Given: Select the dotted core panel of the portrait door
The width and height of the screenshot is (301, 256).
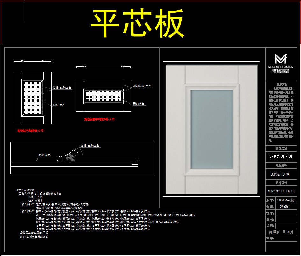Looking at the screenshot, I should click(33, 97).
